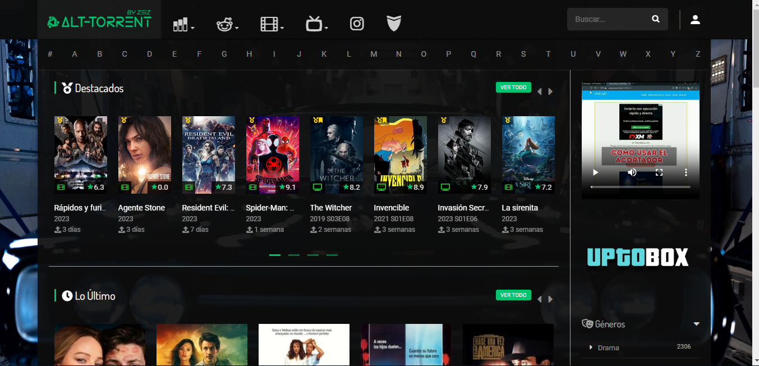The height and width of the screenshot is (366, 759).
Task: Click the Lo Último clock icon
Action: (67, 296)
